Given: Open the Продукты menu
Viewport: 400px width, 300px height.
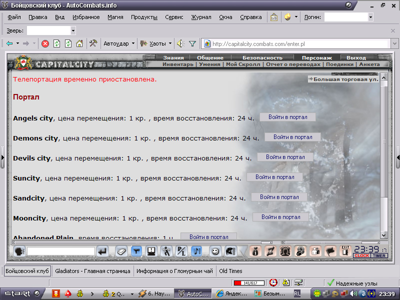Looking at the screenshot, I should (x=144, y=17).
